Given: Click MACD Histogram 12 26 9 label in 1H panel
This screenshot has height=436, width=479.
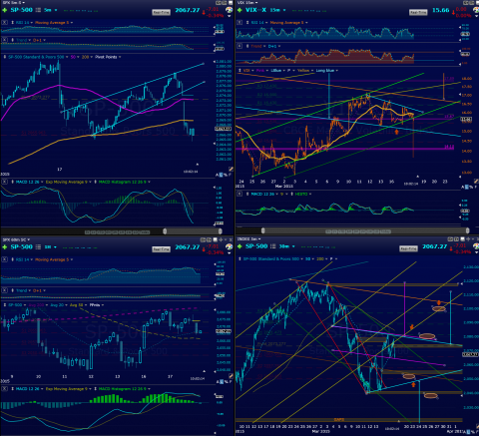Looking at the screenshot, I should point(122,389).
